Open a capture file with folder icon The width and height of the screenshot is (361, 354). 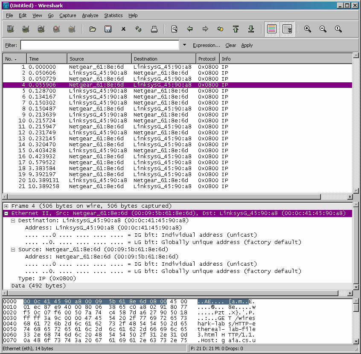coord(93,29)
